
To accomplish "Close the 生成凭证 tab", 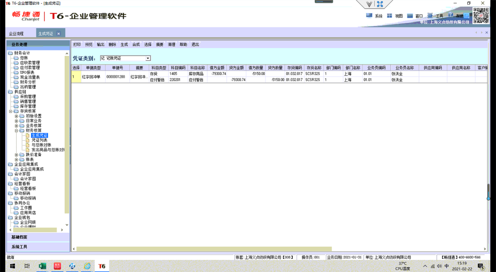I will [x=59, y=34].
